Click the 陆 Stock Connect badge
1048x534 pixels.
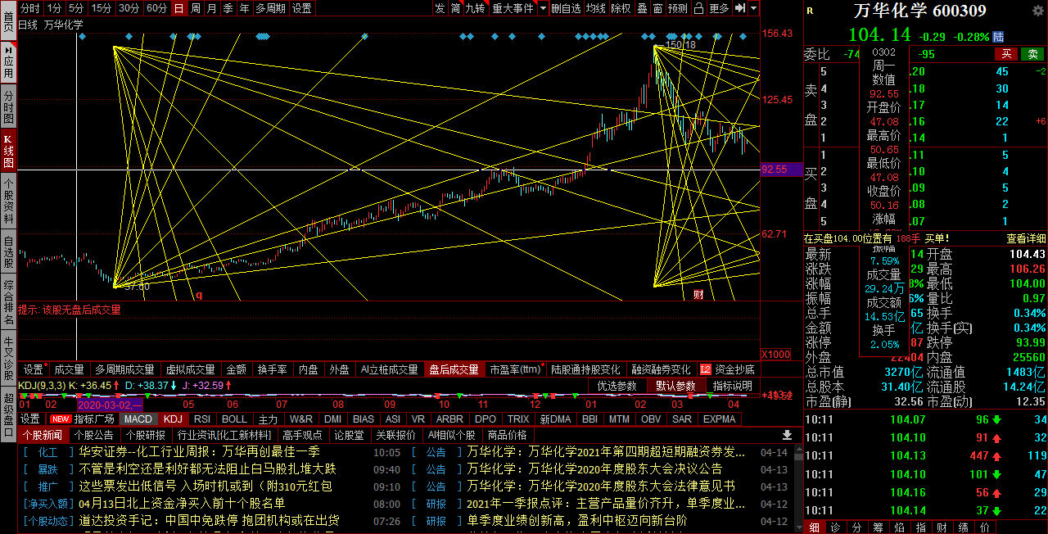[998, 37]
